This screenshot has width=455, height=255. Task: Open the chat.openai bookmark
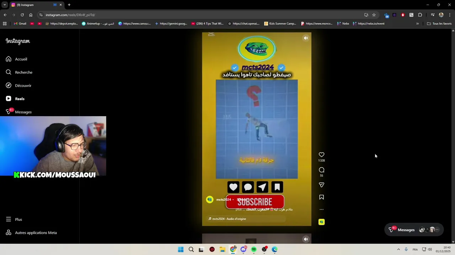click(x=244, y=24)
